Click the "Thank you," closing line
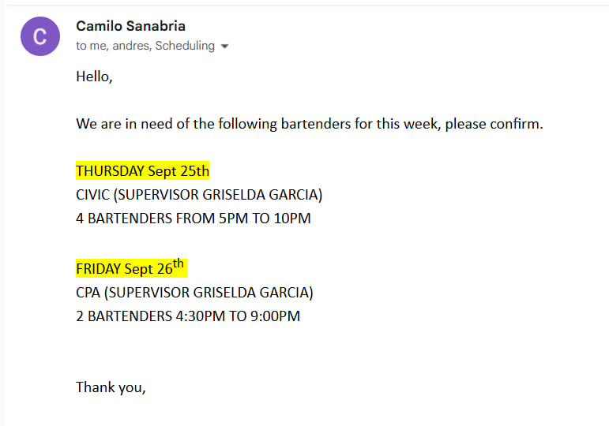The height and width of the screenshot is (426, 609). pyautogui.click(x=111, y=387)
